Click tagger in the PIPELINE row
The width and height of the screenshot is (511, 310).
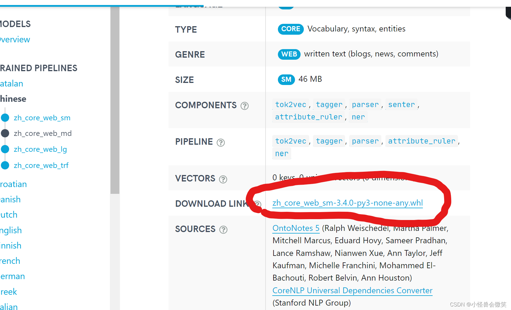pos(329,141)
